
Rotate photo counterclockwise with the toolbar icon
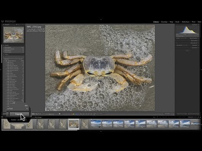(x=81, y=114)
